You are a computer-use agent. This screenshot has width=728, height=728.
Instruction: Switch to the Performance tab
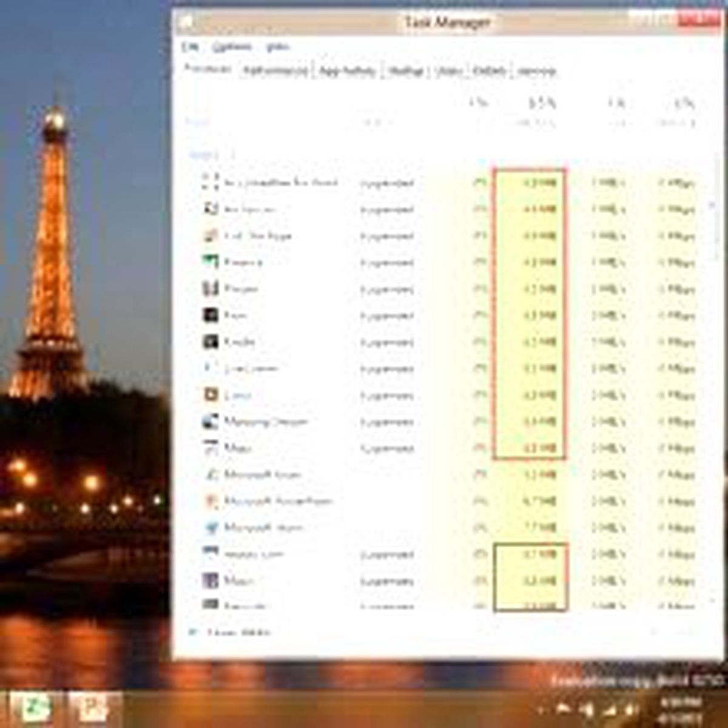point(275,71)
